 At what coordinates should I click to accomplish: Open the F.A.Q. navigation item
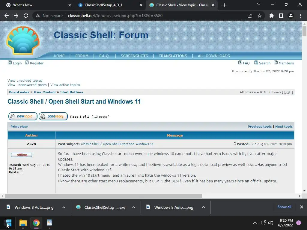pos(104,56)
